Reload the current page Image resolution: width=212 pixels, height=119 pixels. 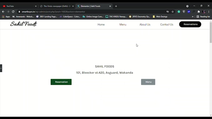(x=13, y=12)
